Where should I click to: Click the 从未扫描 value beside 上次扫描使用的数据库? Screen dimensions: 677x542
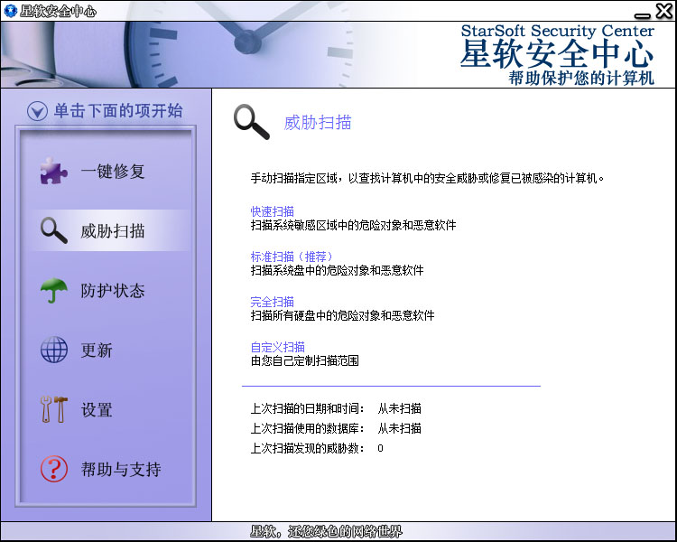coord(399,428)
